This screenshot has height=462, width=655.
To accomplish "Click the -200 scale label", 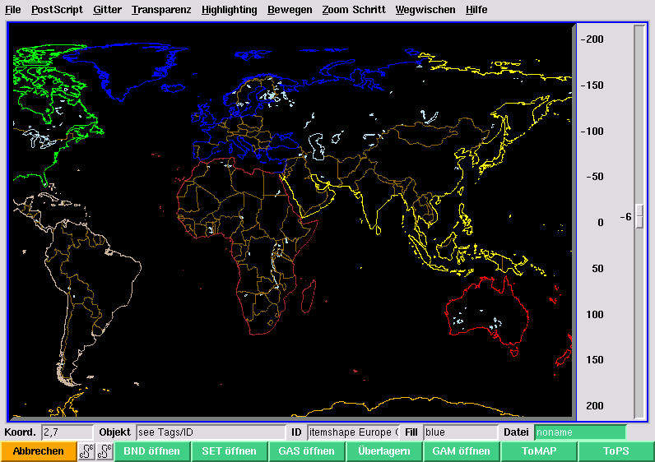I will point(592,39).
